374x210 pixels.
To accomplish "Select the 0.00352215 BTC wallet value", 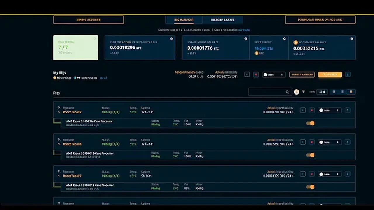I will [x=309, y=48].
